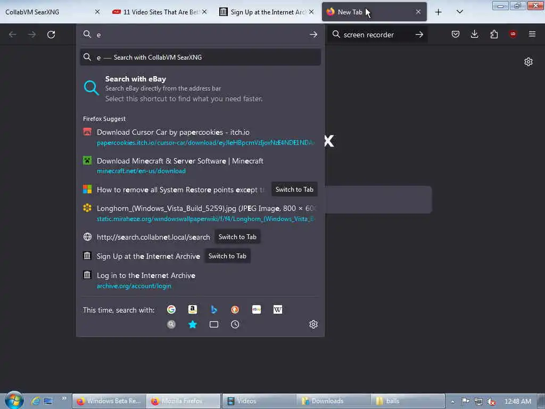The image size is (545, 409).
Task: Search bookmarks with the star icon
Action: pos(192,324)
